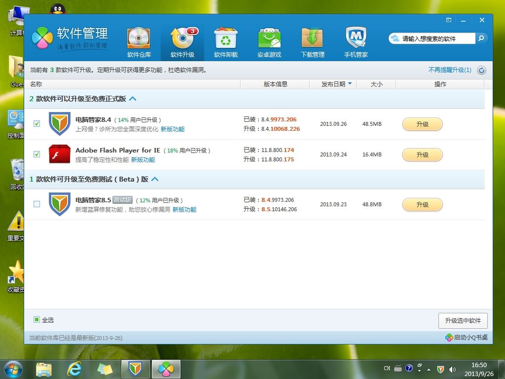Open the 不再提醒升级(1) link
The height and width of the screenshot is (379, 505).
(450, 70)
